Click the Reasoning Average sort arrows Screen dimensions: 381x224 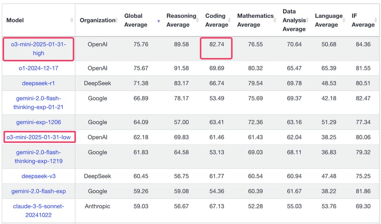click(198, 21)
